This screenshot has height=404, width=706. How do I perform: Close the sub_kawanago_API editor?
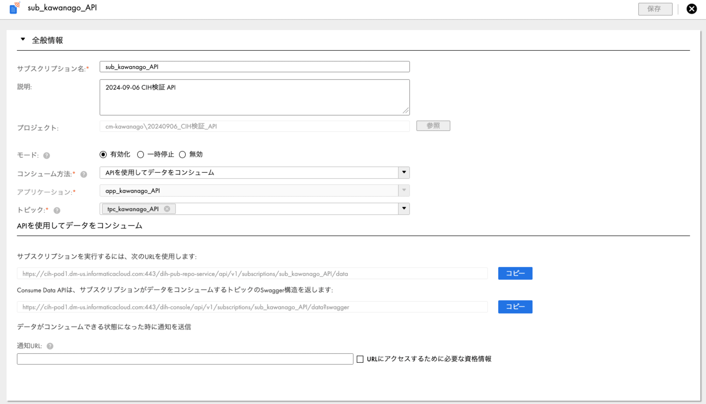692,9
